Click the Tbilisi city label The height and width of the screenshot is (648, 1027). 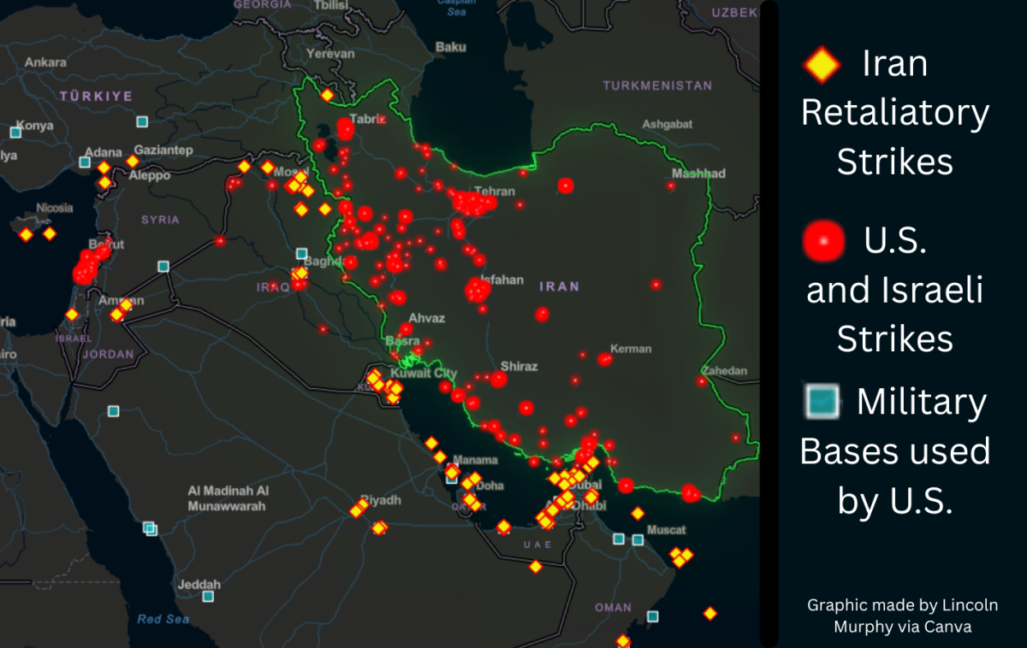tap(330, 5)
